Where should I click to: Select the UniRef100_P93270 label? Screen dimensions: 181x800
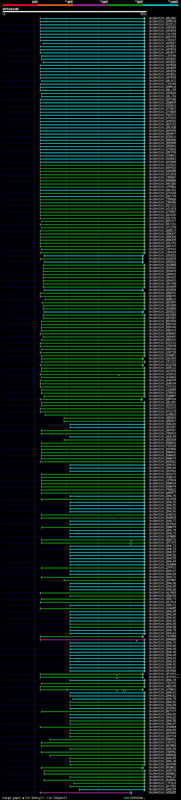coord(162,115)
